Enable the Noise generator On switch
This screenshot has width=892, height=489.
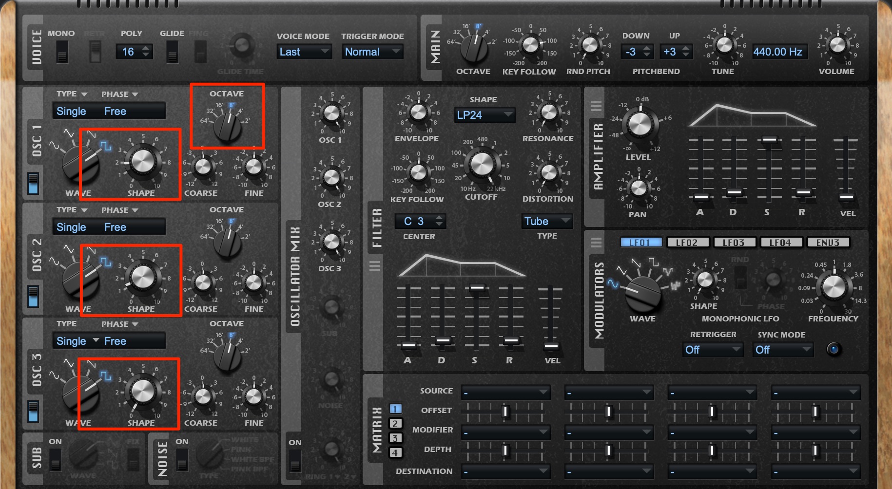[x=182, y=459]
